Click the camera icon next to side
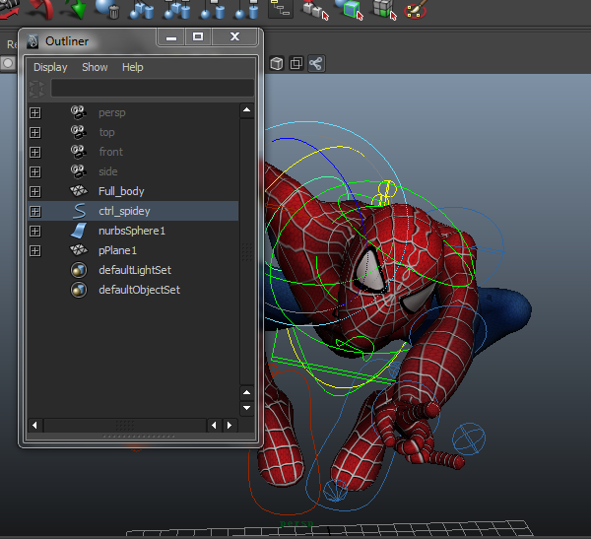The image size is (591, 539). [79, 171]
